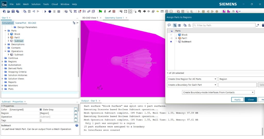This screenshot has height=139, width=264.
Task: Switch to the 3D-CAD View 1 tab
Action: pyautogui.click(x=90, y=18)
